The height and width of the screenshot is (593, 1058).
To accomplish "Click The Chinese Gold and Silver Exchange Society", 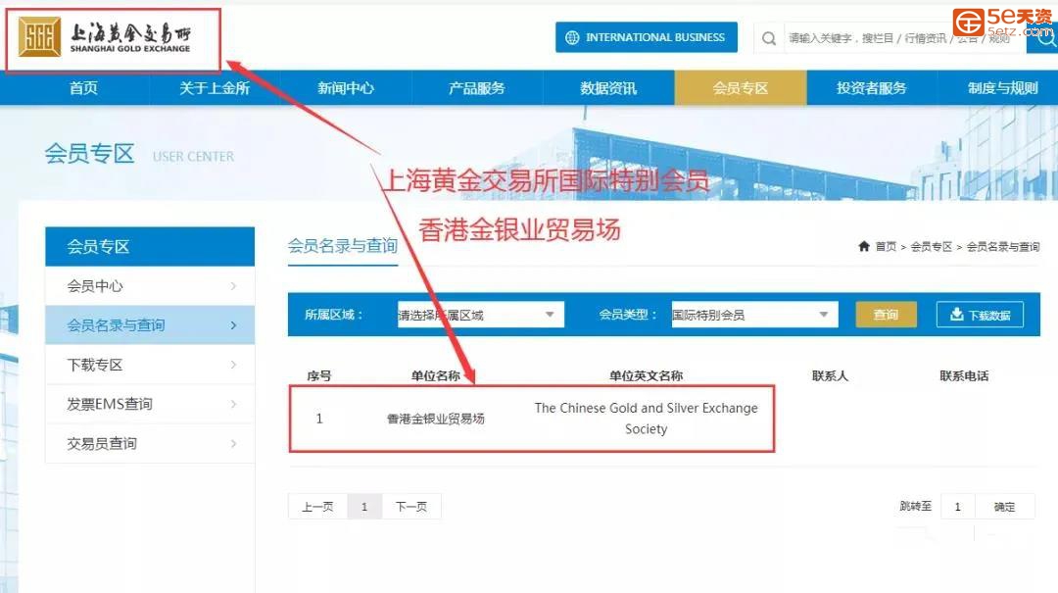I will pyautogui.click(x=646, y=419).
